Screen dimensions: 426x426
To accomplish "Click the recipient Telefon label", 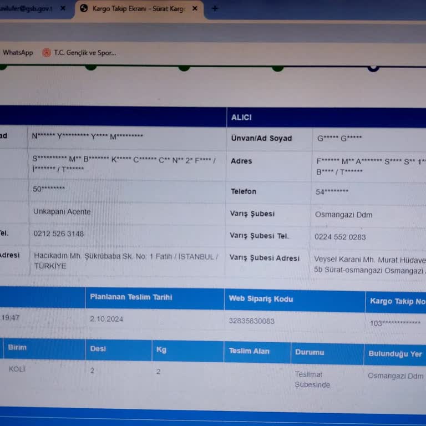I will (x=244, y=191).
